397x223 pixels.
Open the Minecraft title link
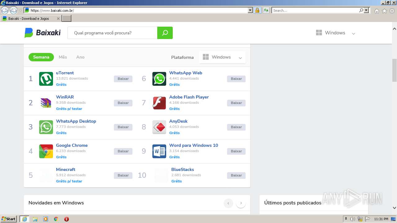coord(66,169)
